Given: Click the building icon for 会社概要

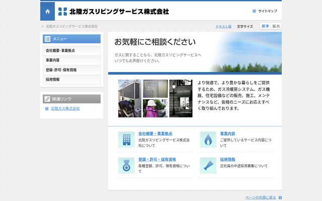Looking at the screenshot, I should point(126,140).
